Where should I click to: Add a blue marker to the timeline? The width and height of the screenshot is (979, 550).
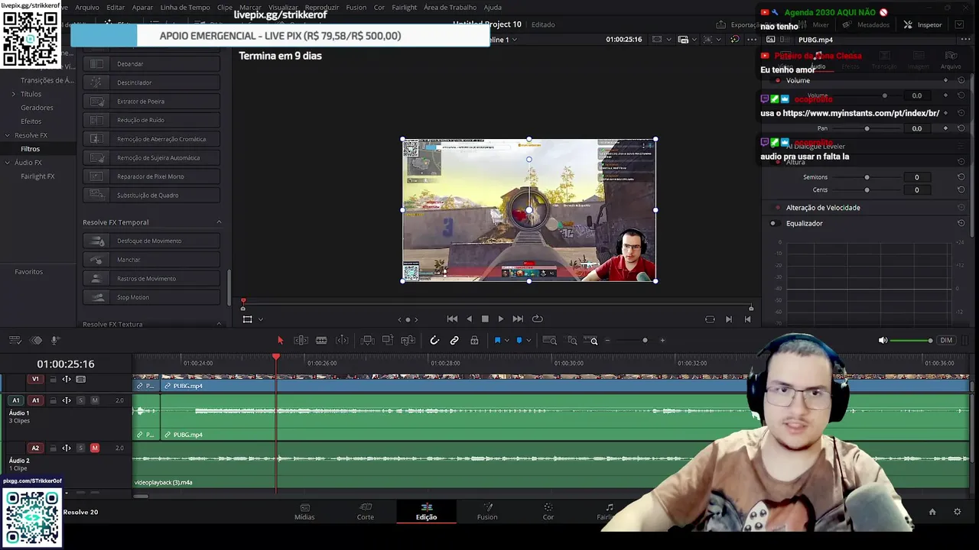click(519, 341)
